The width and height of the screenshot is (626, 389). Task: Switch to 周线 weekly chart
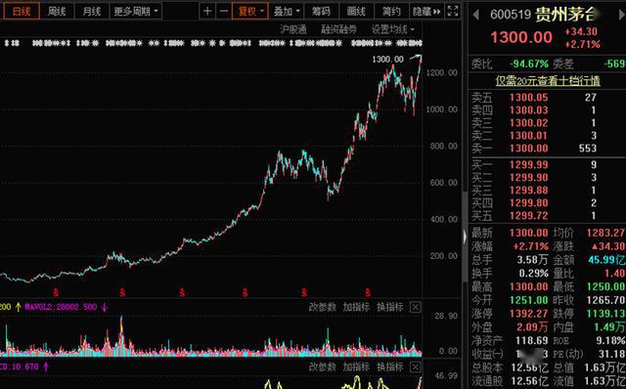(57, 11)
